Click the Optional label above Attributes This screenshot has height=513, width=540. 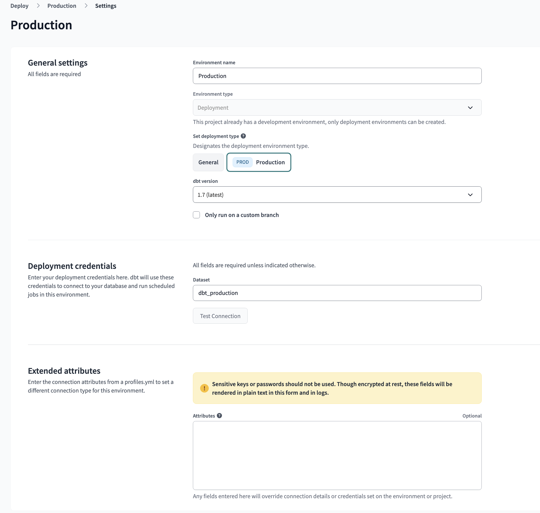(472, 416)
